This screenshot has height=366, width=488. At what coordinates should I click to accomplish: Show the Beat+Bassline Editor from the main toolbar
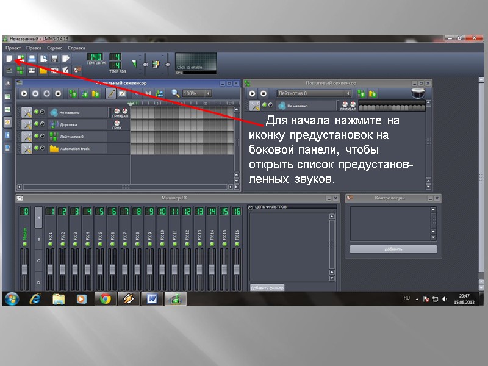(x=21, y=70)
